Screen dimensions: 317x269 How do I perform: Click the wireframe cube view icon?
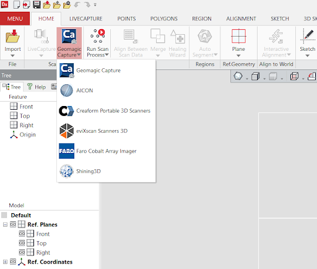pos(294,76)
